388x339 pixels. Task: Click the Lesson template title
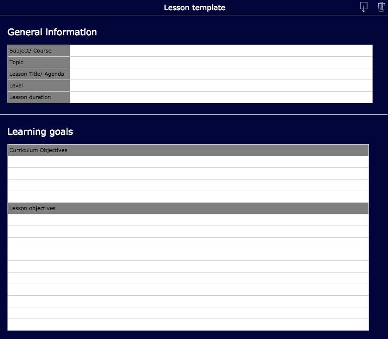click(x=195, y=7)
